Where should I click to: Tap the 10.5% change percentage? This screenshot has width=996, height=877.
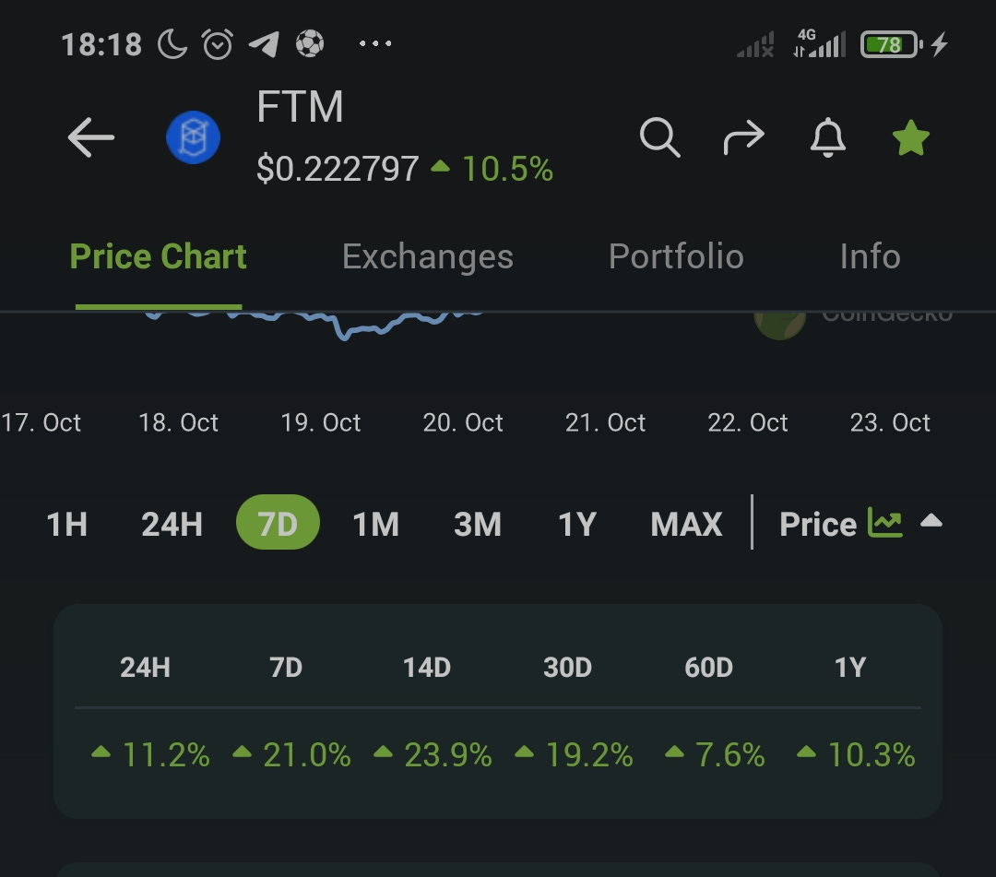(507, 170)
